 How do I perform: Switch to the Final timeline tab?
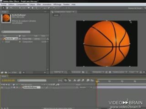pyautogui.click(x=4, y=76)
